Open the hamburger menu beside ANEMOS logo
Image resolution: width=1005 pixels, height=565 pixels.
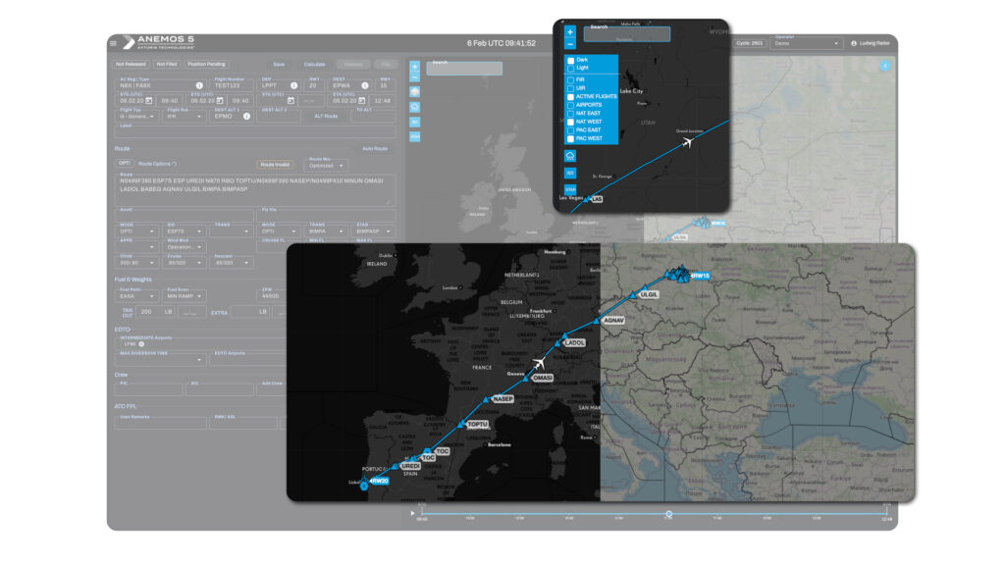click(114, 43)
